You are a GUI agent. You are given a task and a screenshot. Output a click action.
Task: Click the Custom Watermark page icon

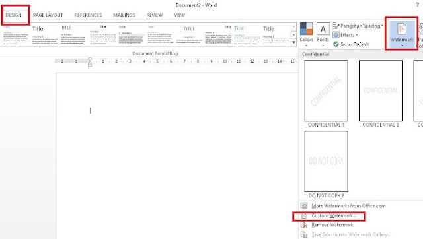click(x=304, y=215)
